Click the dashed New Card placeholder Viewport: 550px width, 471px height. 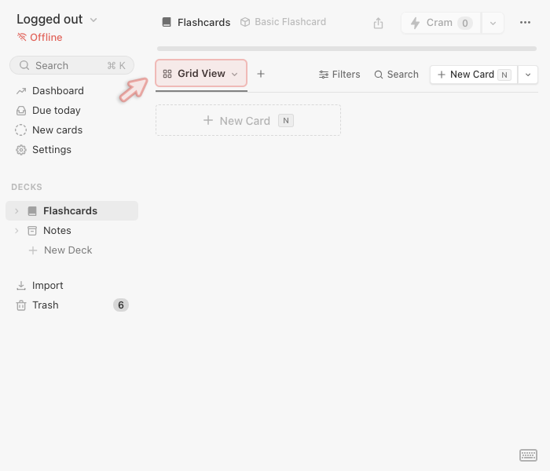(247, 120)
